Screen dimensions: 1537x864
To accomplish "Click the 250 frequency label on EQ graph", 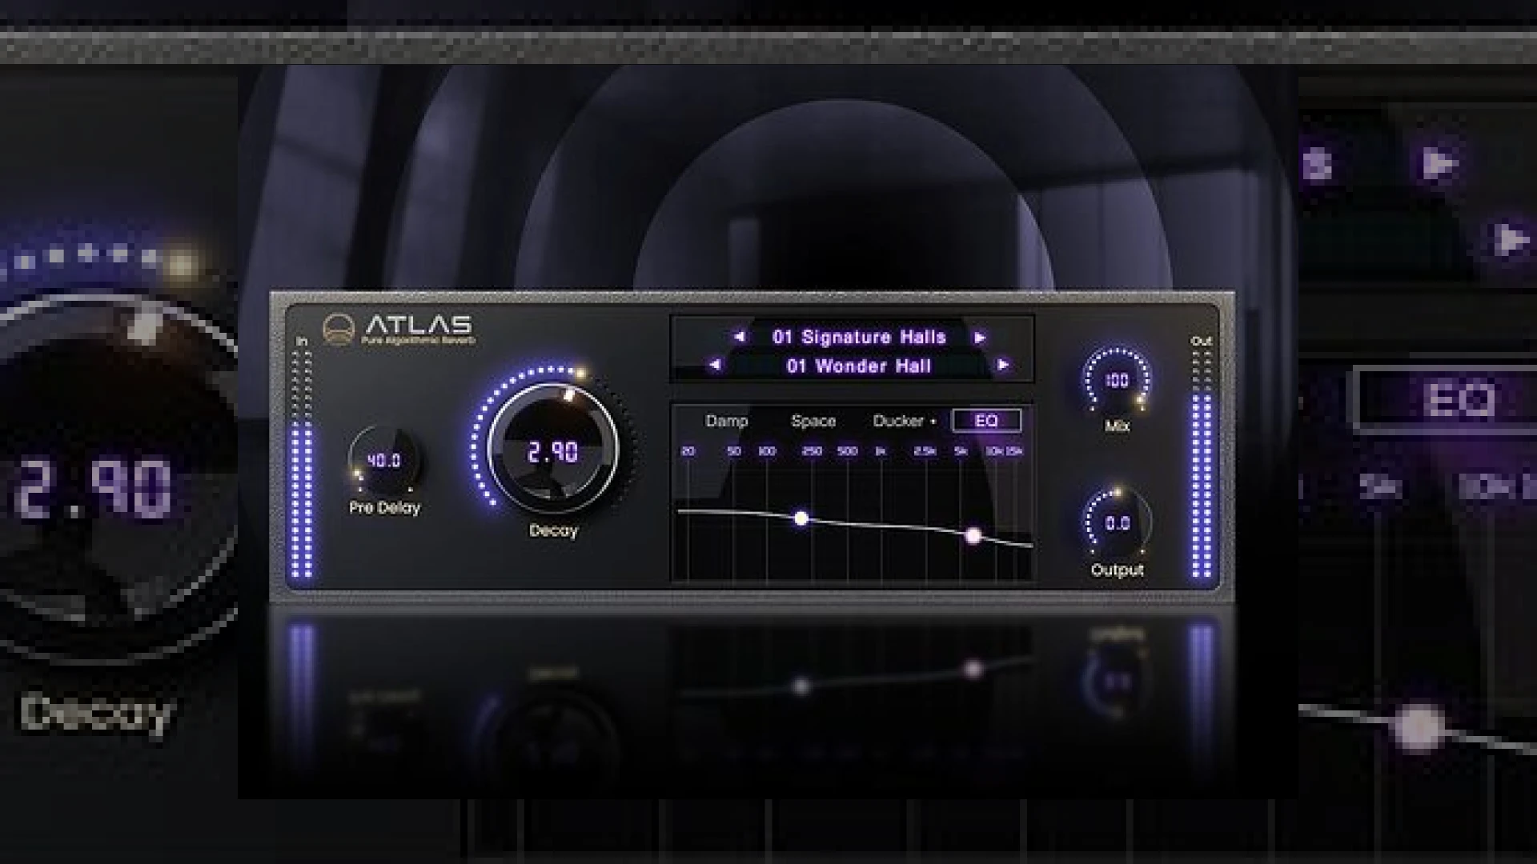I will [812, 451].
